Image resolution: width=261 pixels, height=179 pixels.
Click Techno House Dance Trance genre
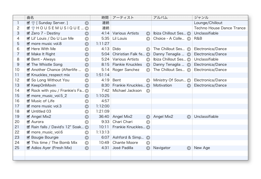coord(220,28)
